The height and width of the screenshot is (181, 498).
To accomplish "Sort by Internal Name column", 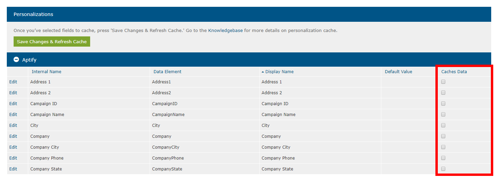I will (x=46, y=71).
